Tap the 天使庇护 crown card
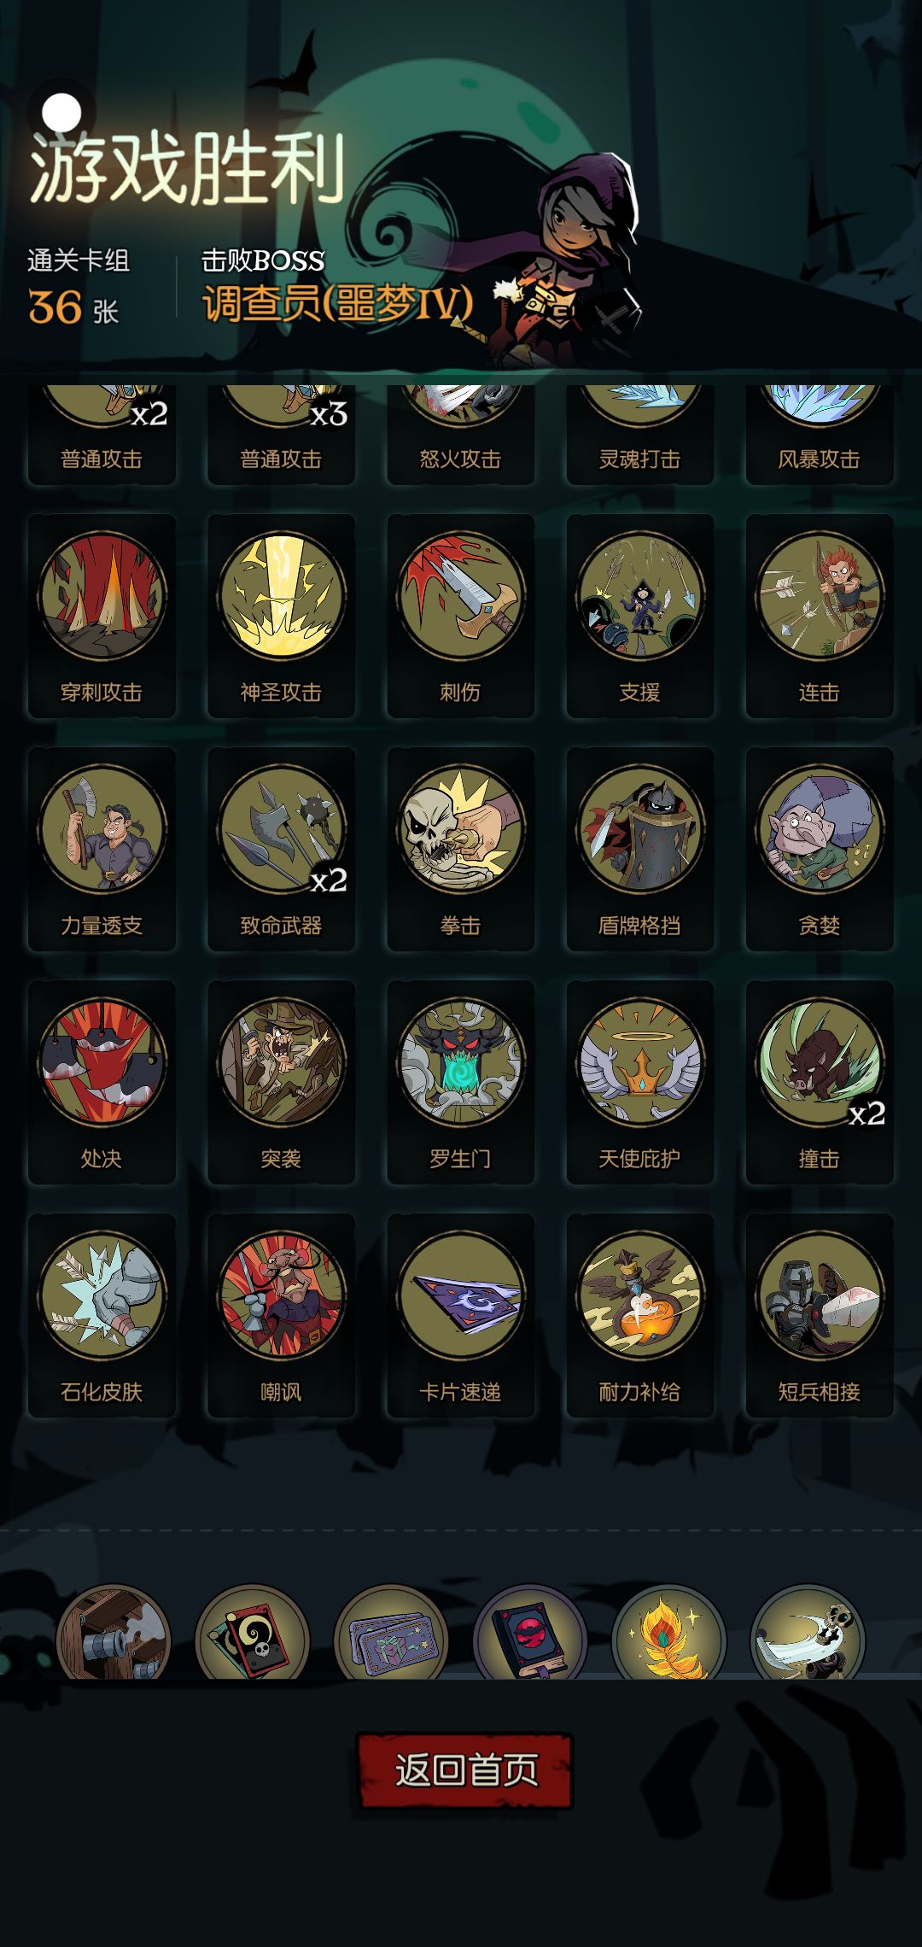This screenshot has width=922, height=1947. [639, 1083]
